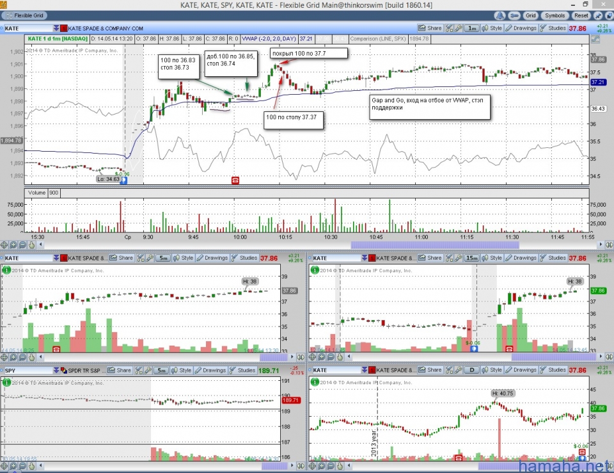
Task: Click Share on the SPY chart
Action: coord(120,371)
